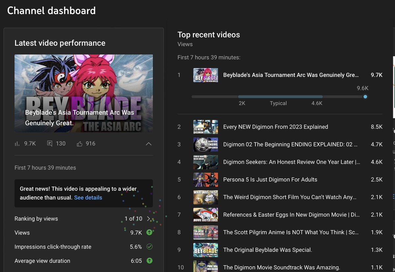Click the 9.6K marker dot on views range bar

point(365,97)
